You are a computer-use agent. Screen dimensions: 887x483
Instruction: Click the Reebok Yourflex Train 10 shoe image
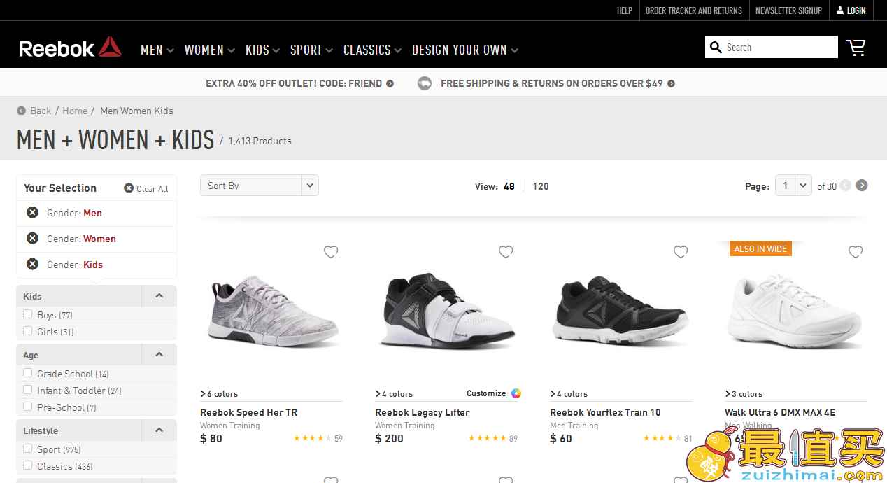coord(620,307)
